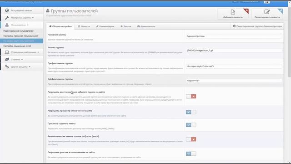Click the chain icon for Другие разделы
The height and width of the screenshot is (164, 291).
(7, 67)
